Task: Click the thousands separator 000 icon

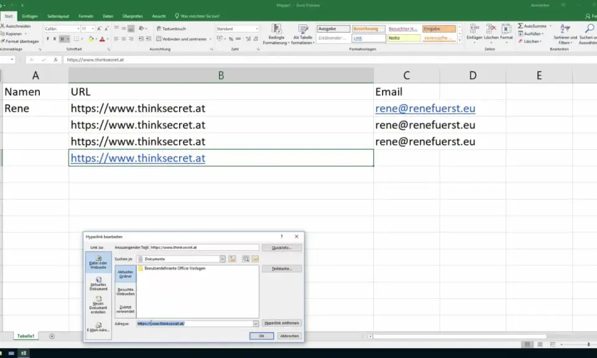Action: point(238,39)
